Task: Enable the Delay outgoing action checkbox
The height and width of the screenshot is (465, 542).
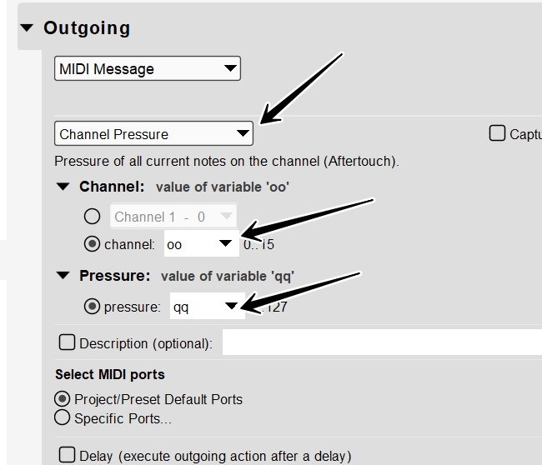Action: tap(67, 455)
